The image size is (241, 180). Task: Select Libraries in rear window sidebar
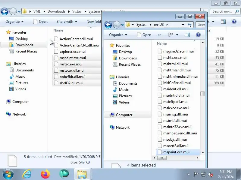(x=19, y=64)
